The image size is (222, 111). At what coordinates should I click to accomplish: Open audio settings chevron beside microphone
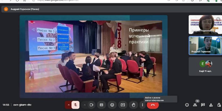pos(69,105)
